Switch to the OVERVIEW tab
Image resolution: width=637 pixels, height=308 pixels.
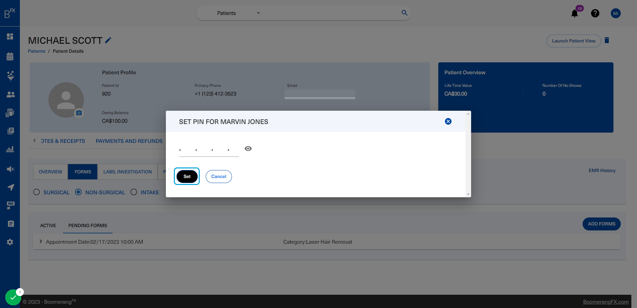(x=50, y=172)
